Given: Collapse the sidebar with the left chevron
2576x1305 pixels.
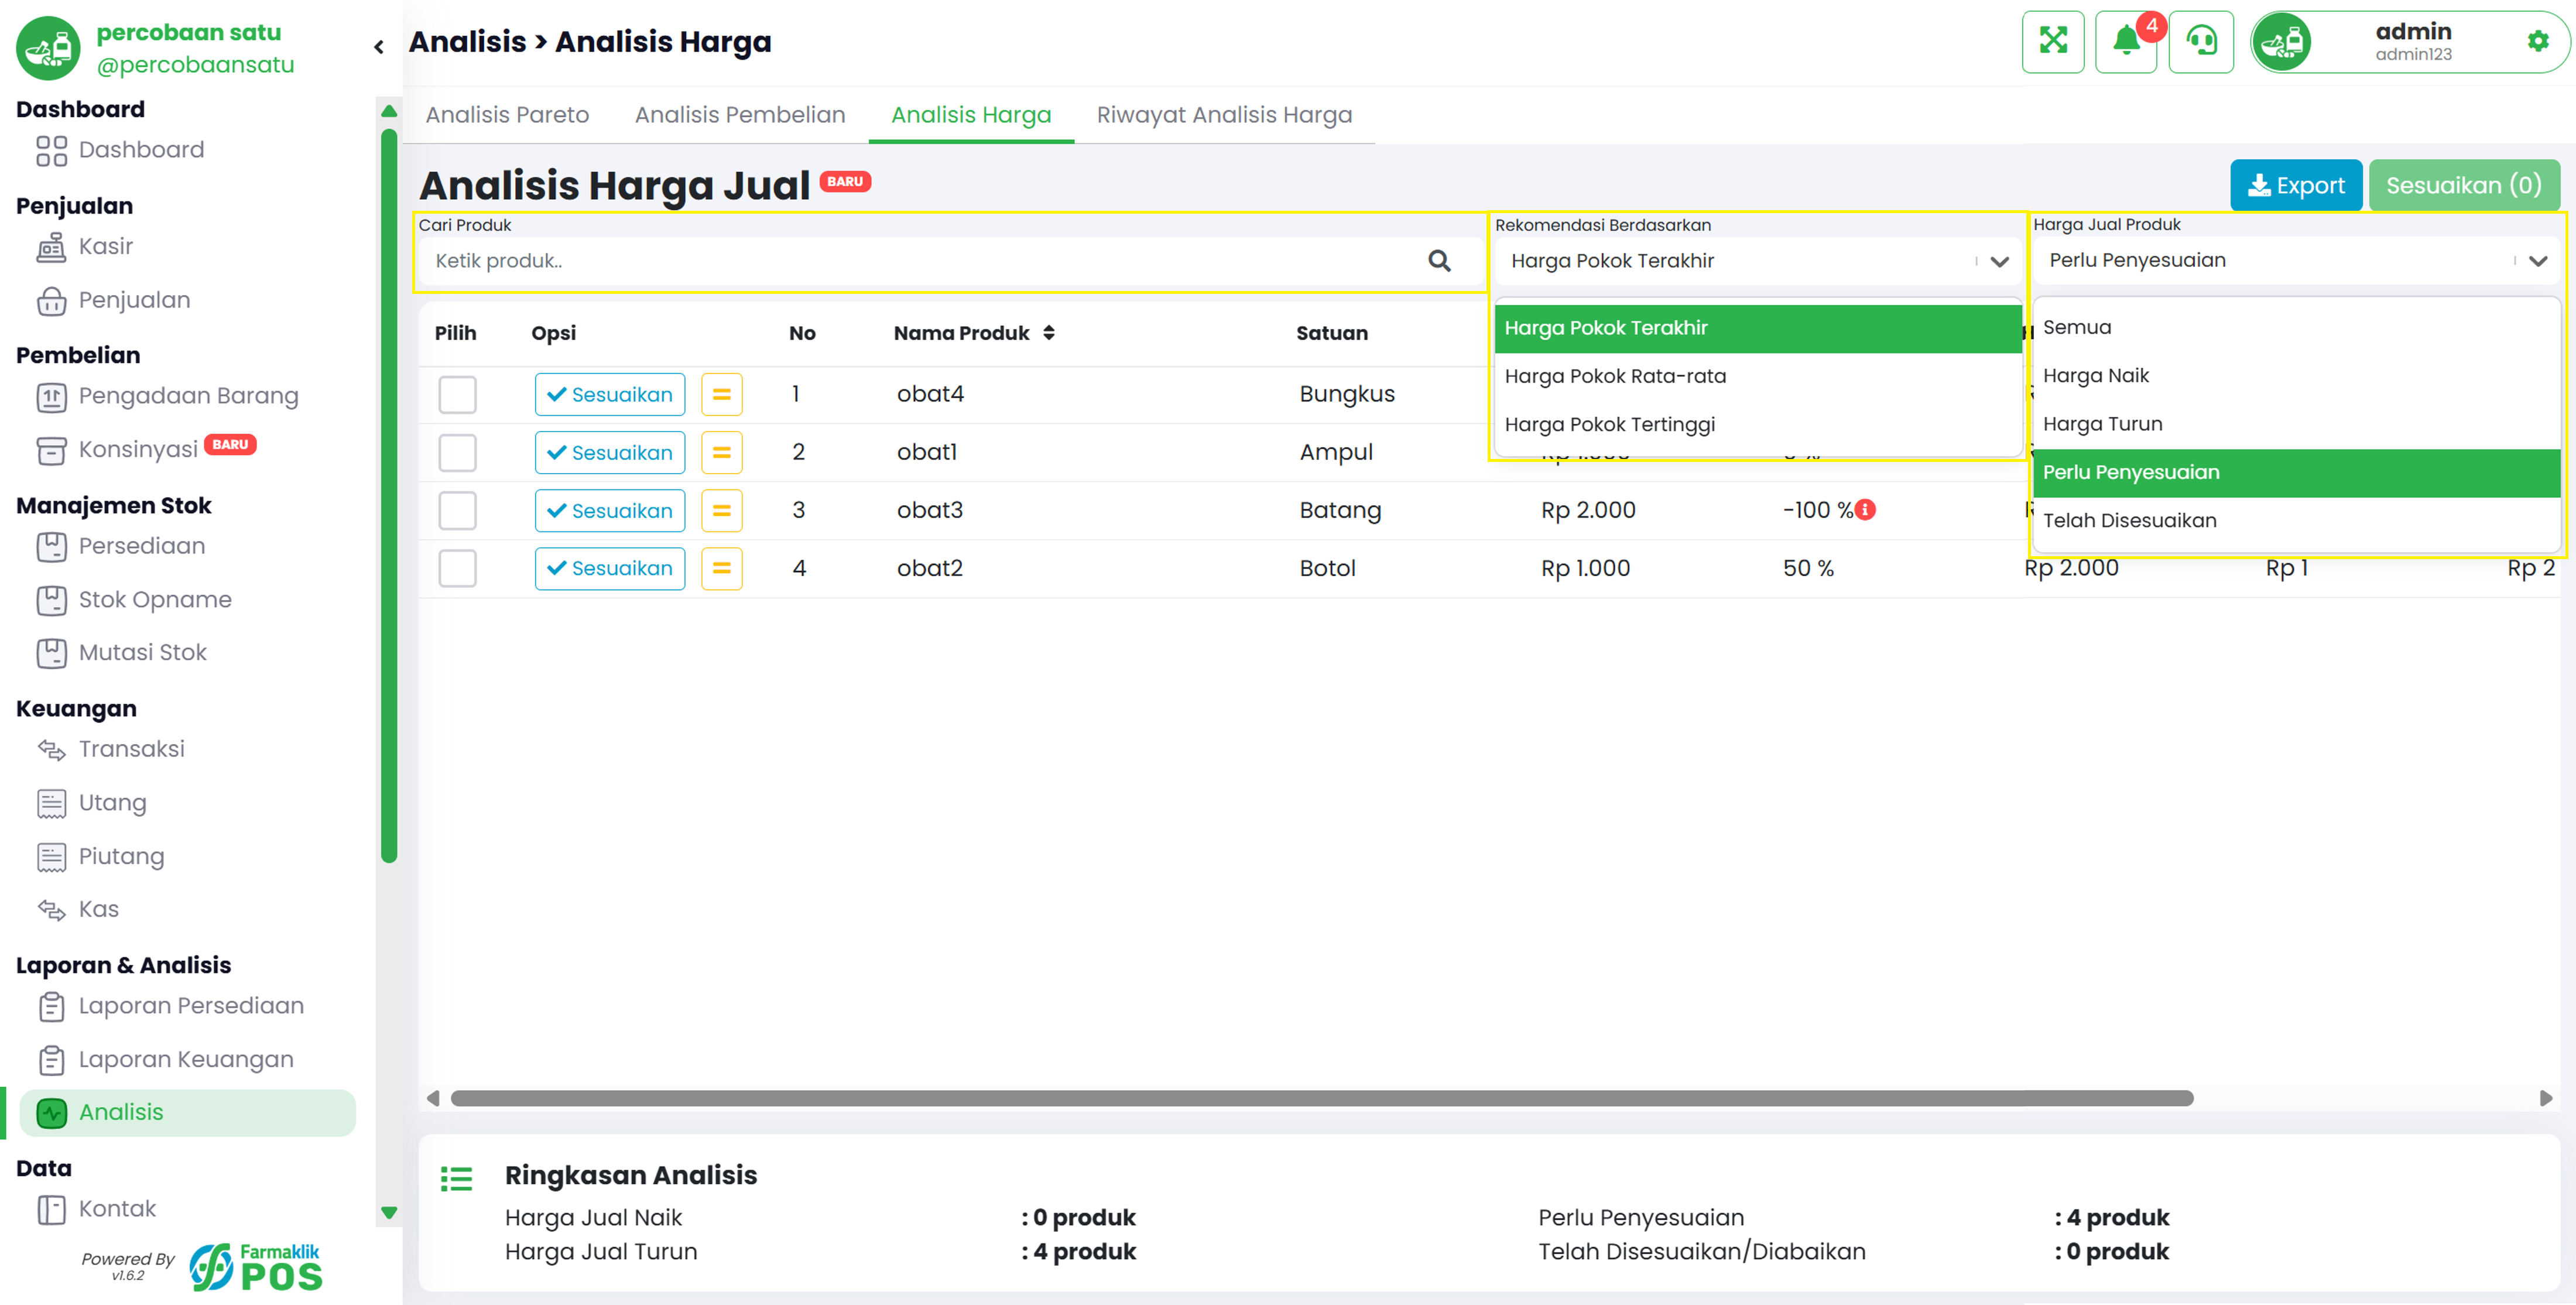Looking at the screenshot, I should pos(379,47).
